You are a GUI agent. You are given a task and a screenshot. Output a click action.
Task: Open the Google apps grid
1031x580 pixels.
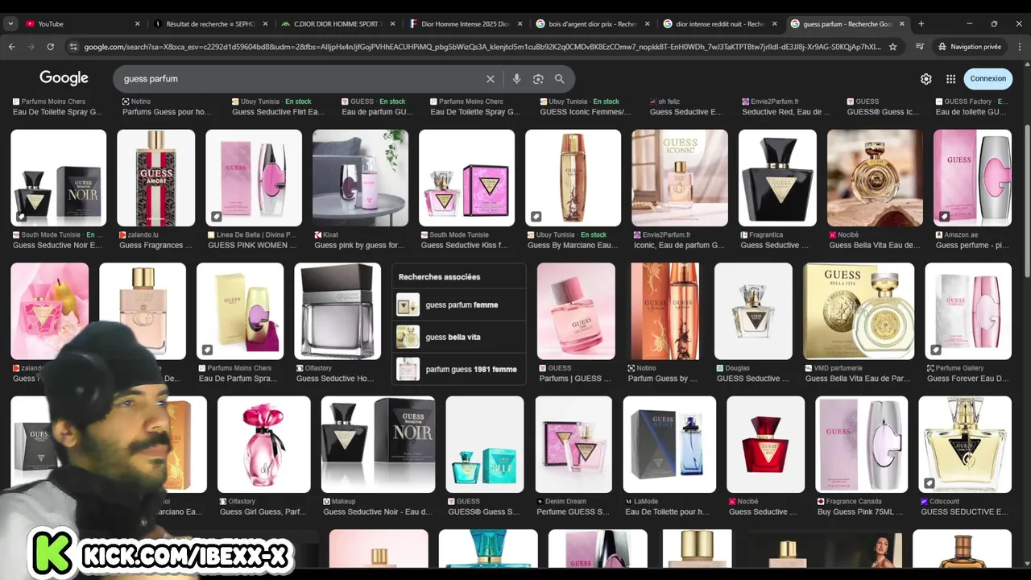950,79
